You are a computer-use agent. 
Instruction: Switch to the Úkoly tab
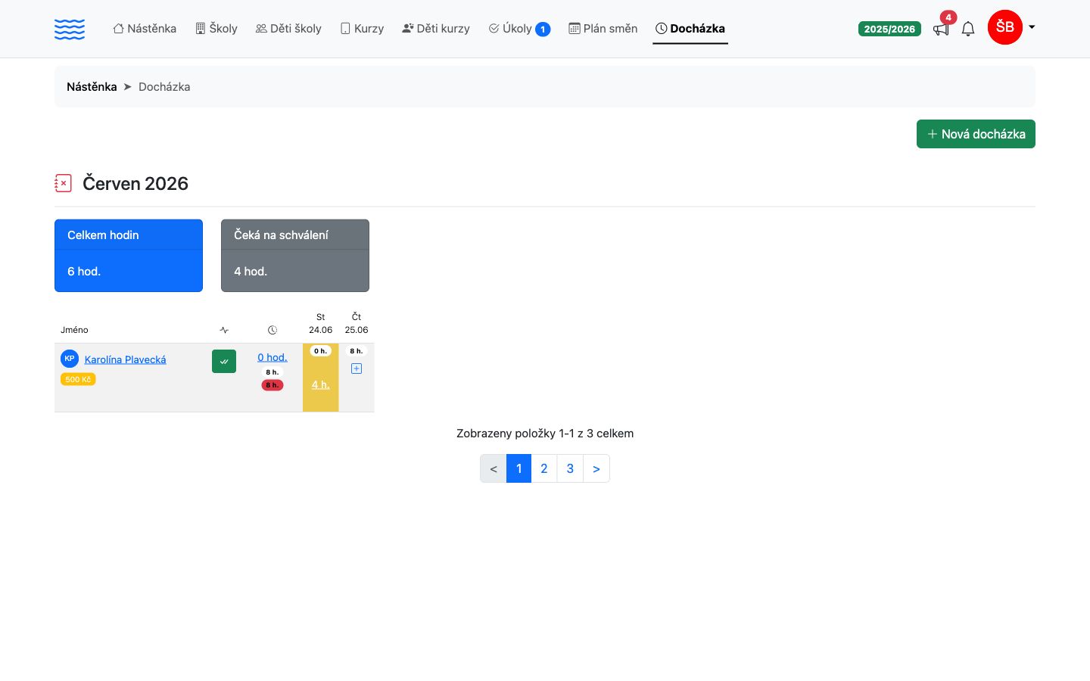[x=519, y=29]
